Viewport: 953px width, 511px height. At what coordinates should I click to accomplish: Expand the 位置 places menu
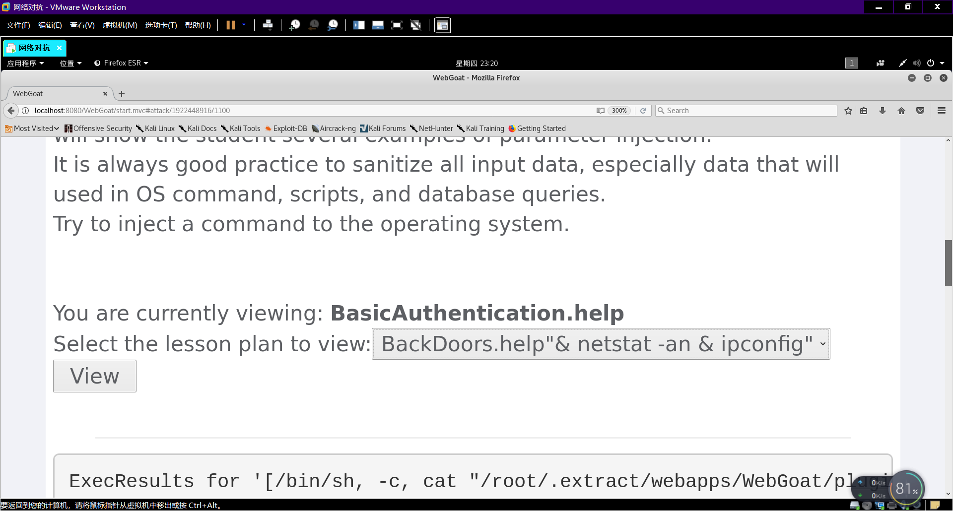point(70,63)
